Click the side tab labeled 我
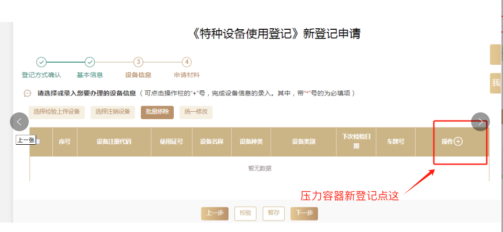 pyautogui.click(x=496, y=83)
